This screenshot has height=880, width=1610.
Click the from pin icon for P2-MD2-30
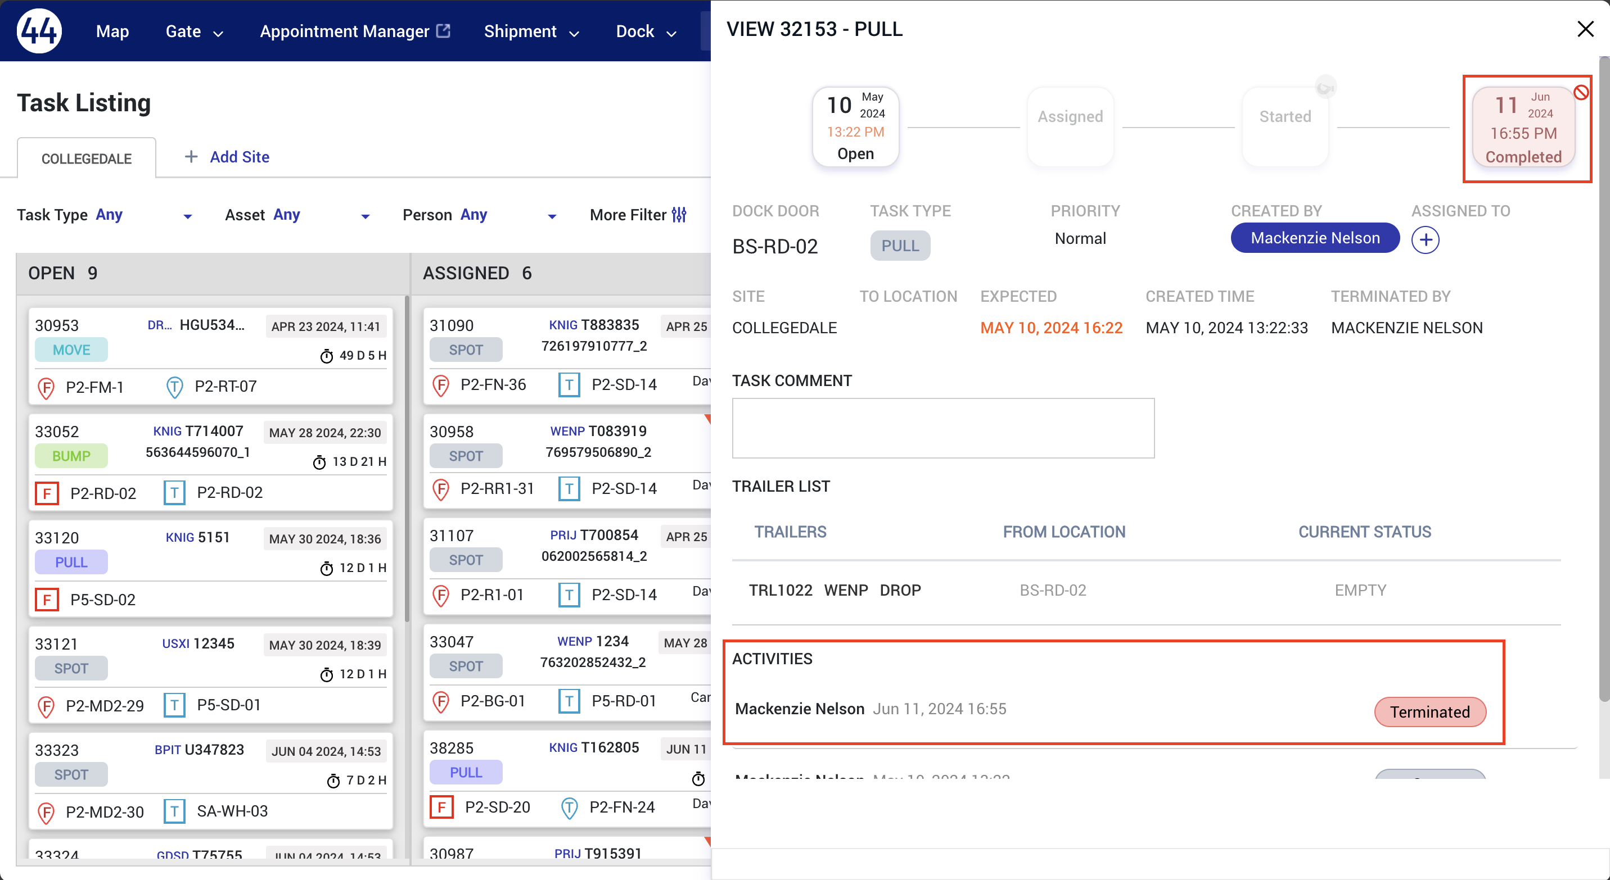[46, 812]
